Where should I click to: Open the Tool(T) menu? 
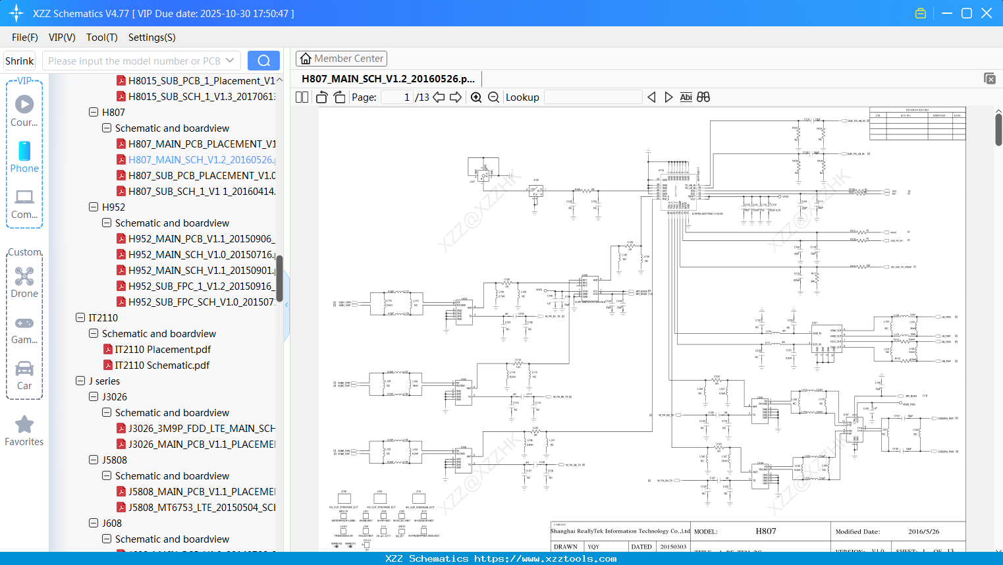point(101,38)
